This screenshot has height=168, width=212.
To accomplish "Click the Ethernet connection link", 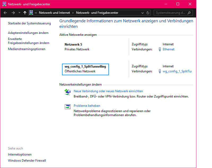I will (169, 49).
